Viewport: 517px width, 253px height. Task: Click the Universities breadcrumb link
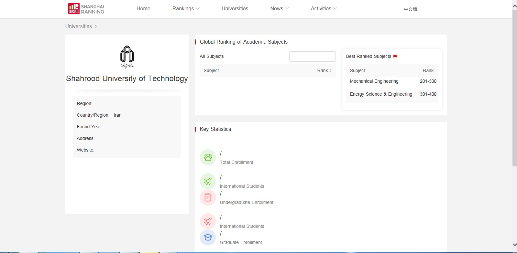[x=79, y=26]
